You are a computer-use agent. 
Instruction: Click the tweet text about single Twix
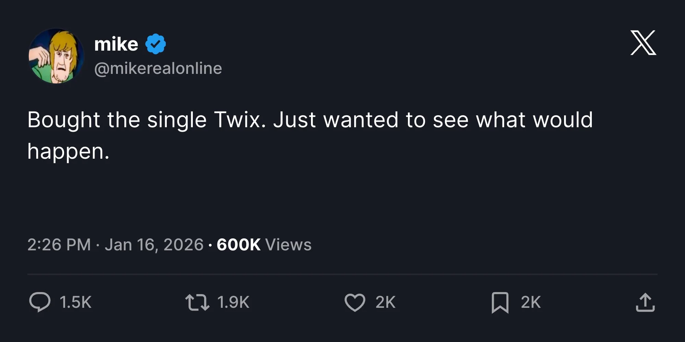coord(310,120)
